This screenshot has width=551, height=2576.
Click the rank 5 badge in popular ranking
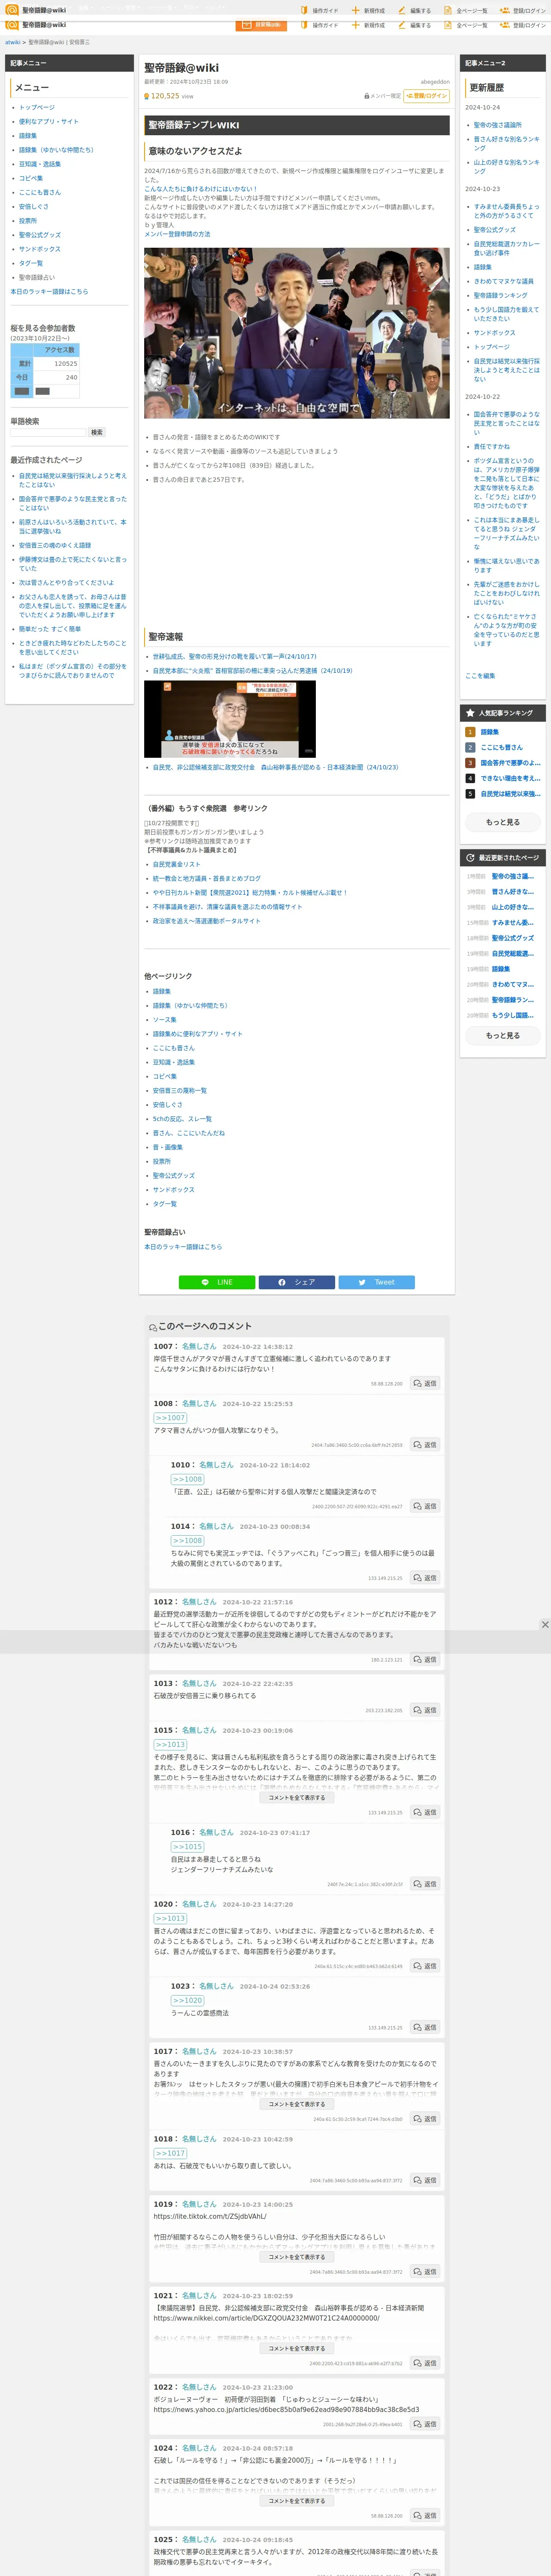click(470, 794)
